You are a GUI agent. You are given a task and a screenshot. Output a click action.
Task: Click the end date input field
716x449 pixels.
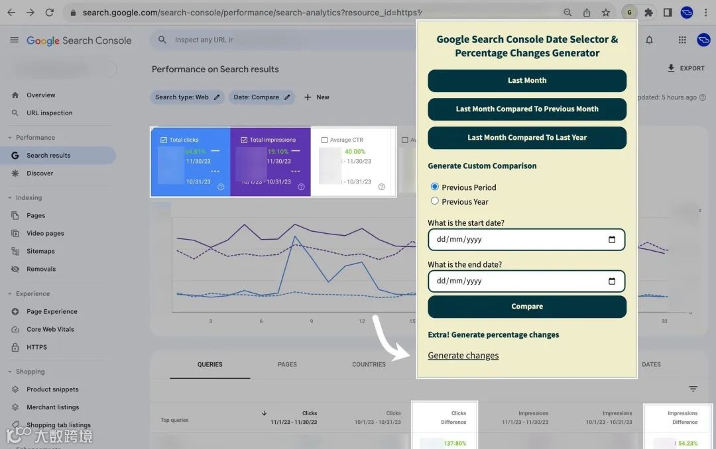click(x=526, y=281)
